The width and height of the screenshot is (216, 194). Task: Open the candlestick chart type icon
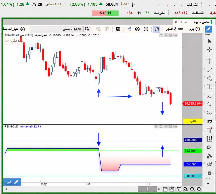(118, 29)
